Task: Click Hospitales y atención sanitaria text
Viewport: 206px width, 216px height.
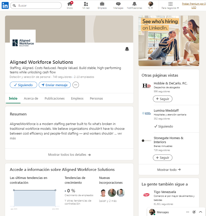Action: coord(170,114)
